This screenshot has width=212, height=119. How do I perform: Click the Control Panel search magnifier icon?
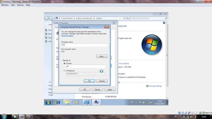click(166, 18)
